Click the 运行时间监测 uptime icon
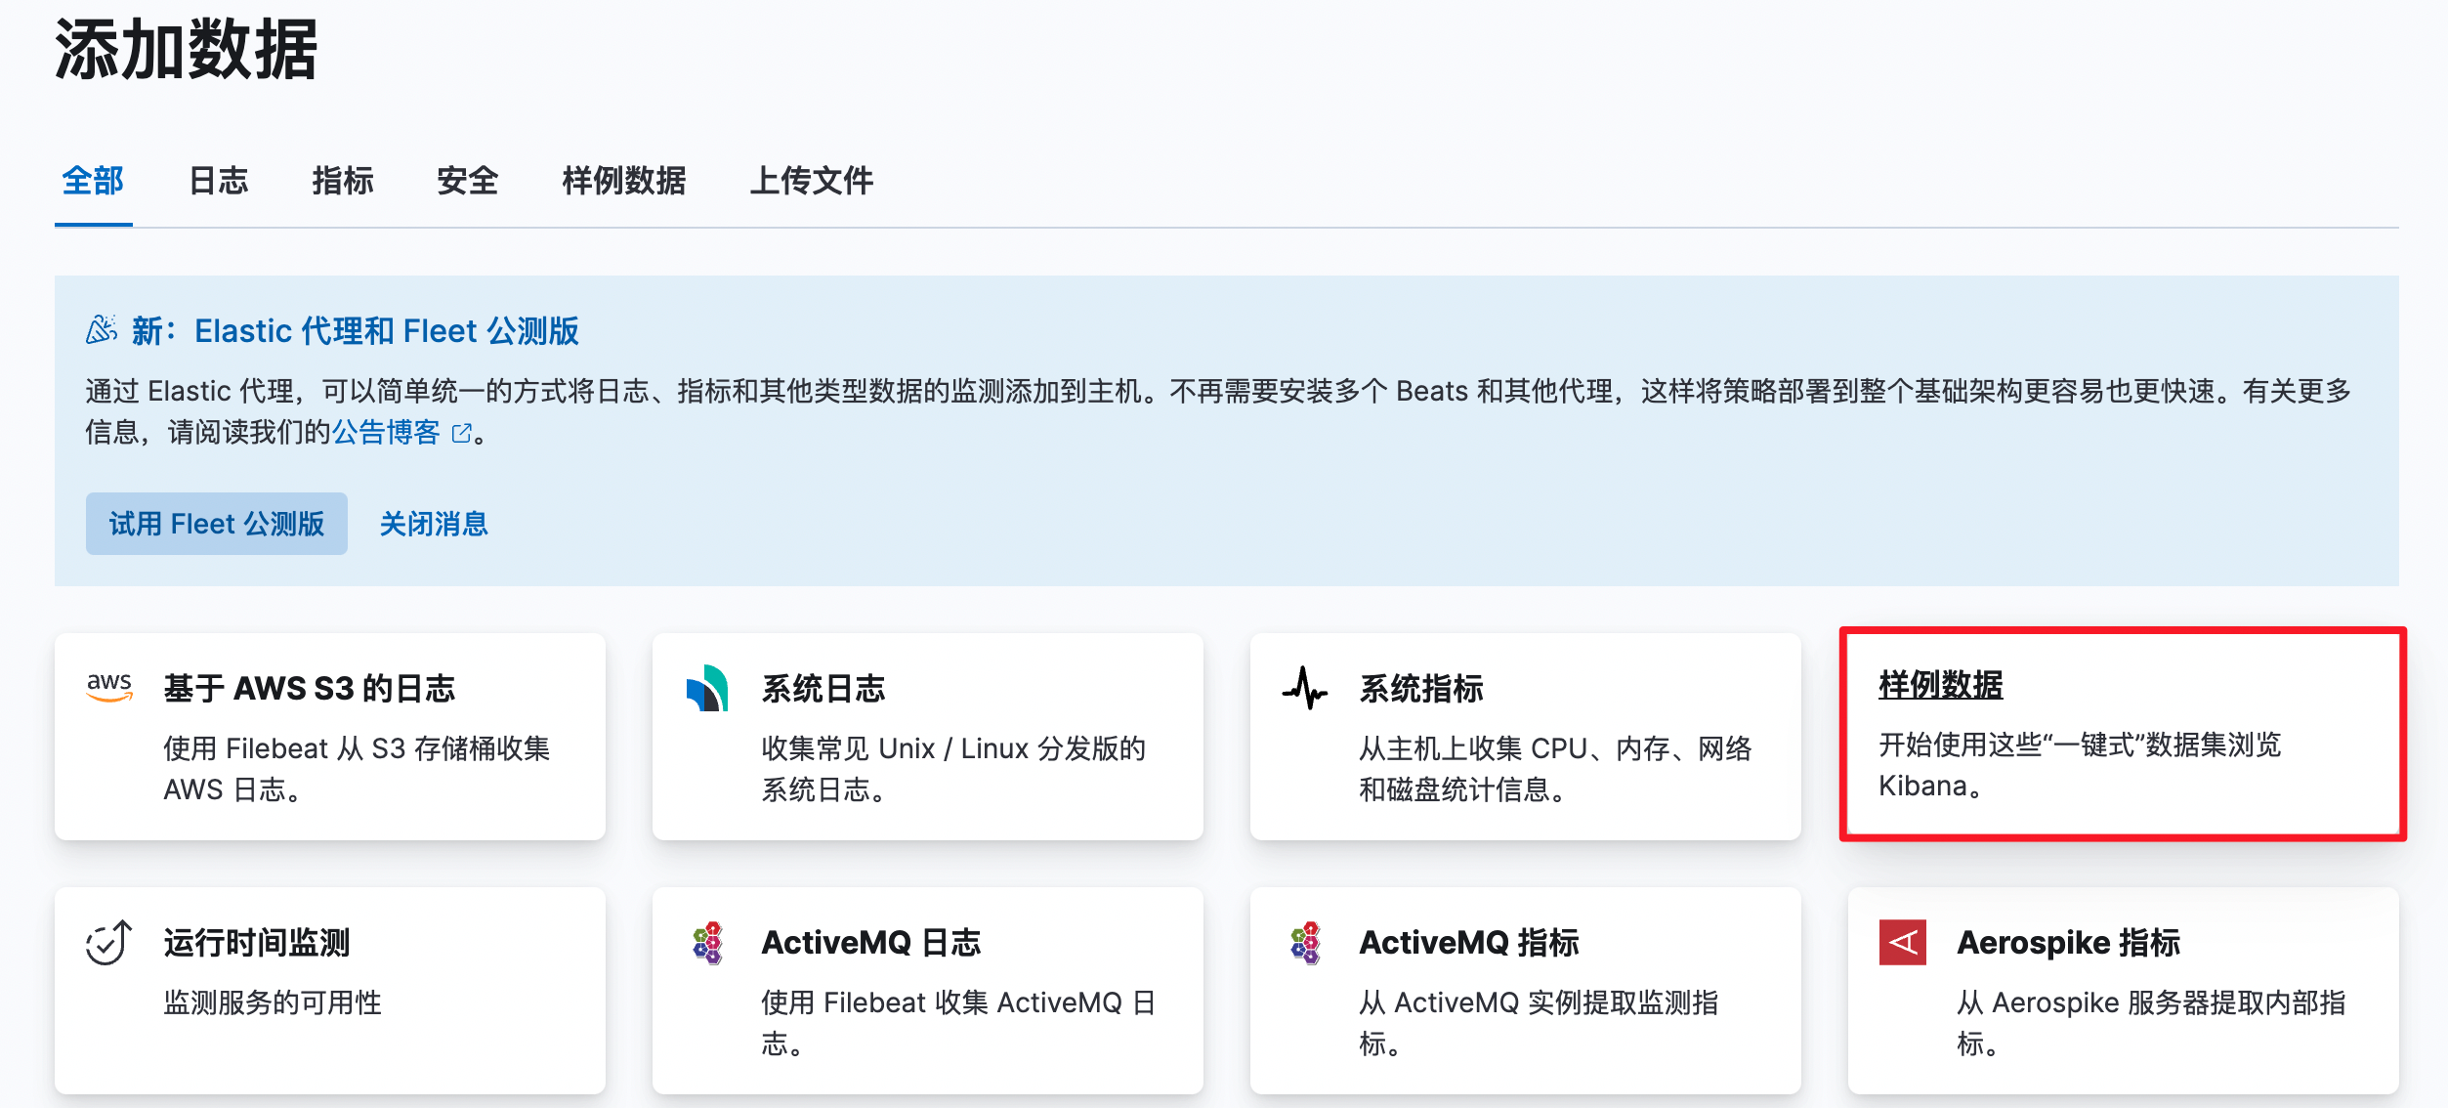The height and width of the screenshot is (1108, 2448). tap(108, 942)
